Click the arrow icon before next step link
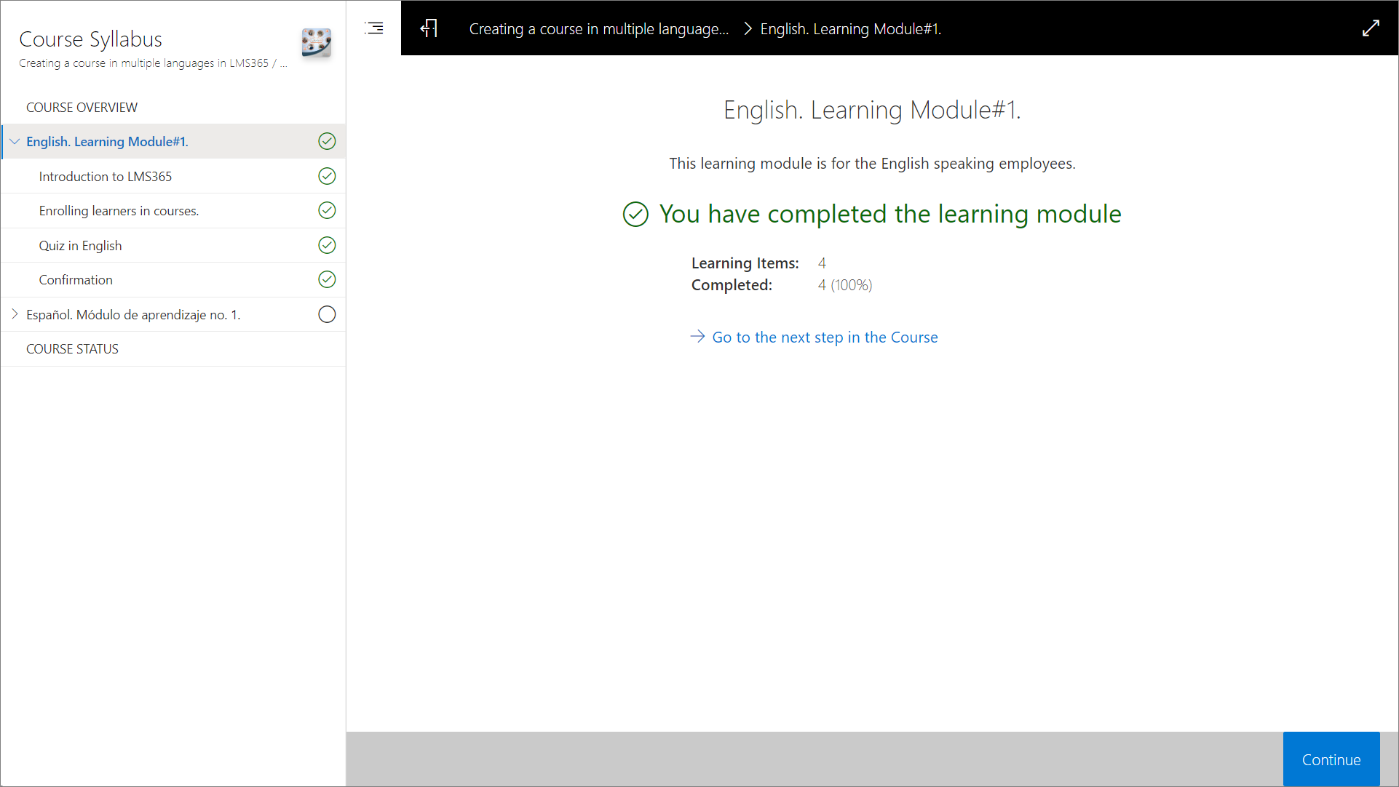Viewport: 1399px width, 787px height. 697,337
